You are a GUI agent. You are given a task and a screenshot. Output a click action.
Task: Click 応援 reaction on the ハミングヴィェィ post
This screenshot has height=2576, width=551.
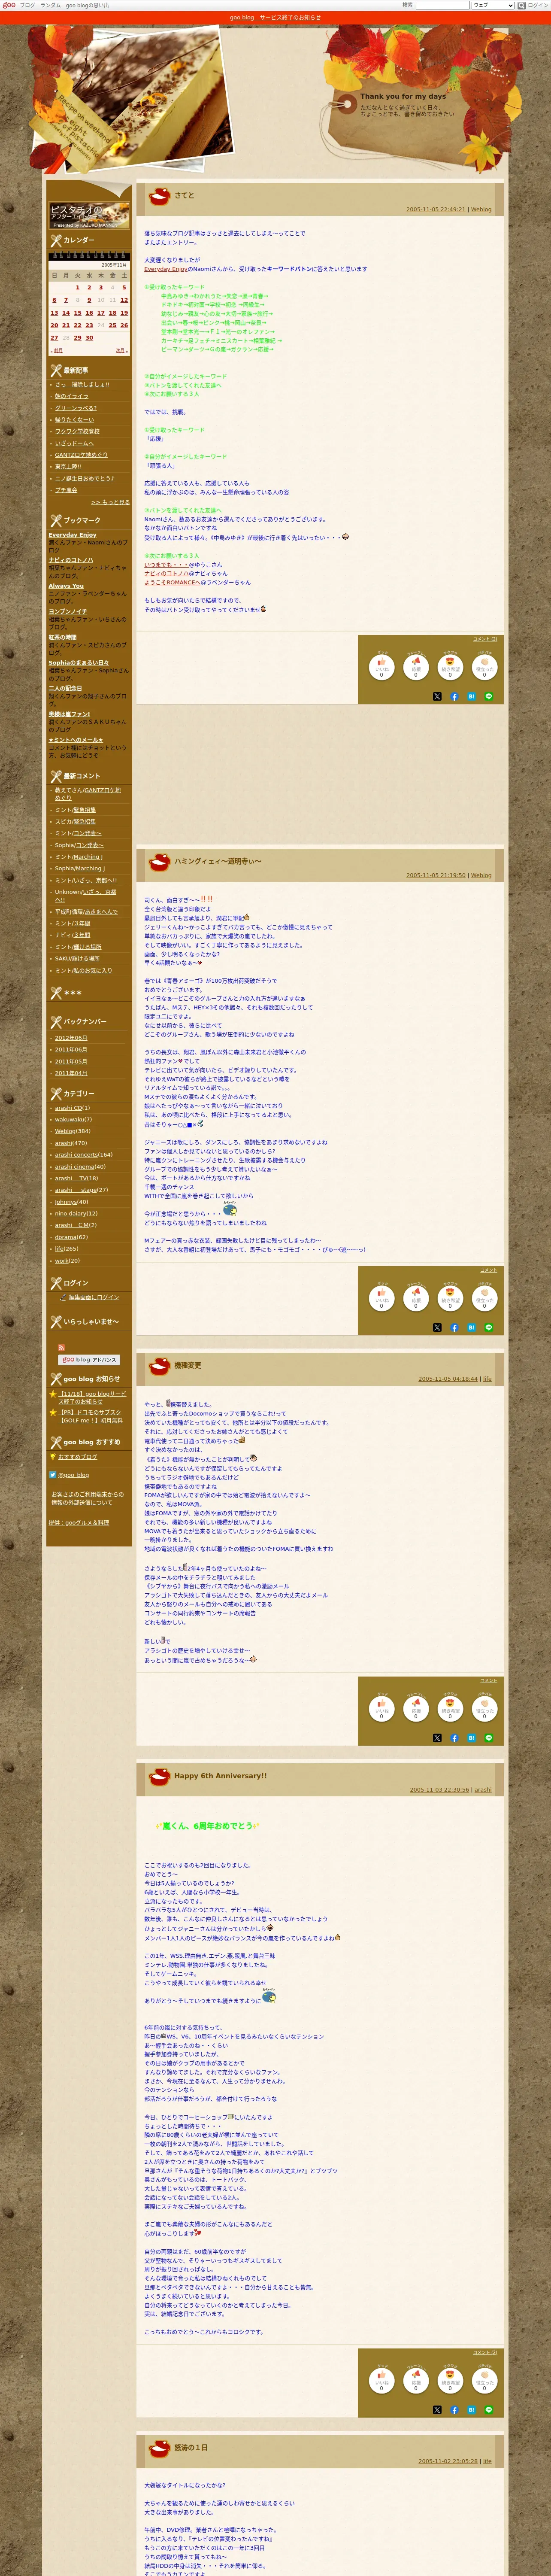(x=416, y=1297)
